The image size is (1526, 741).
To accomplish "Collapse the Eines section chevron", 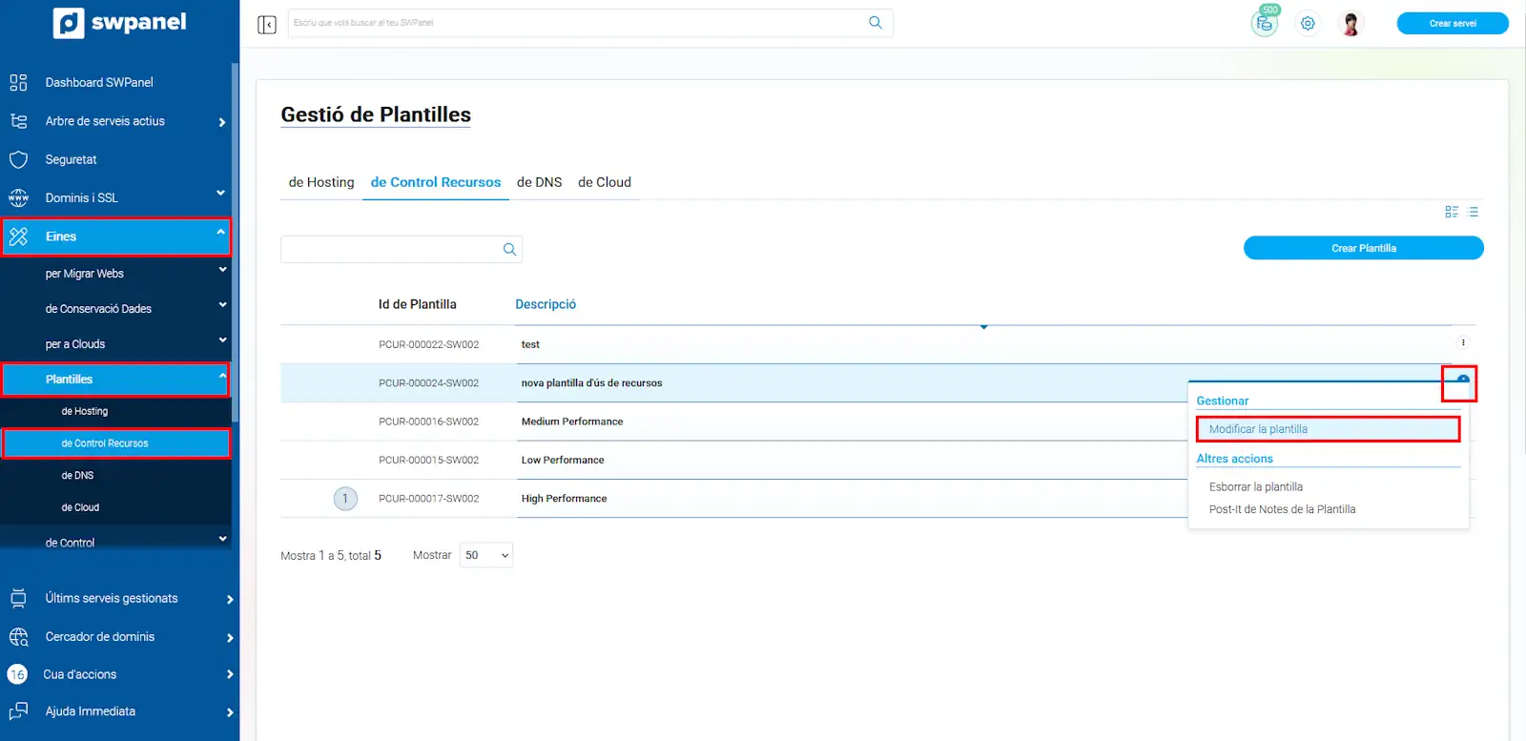I will pyautogui.click(x=221, y=232).
